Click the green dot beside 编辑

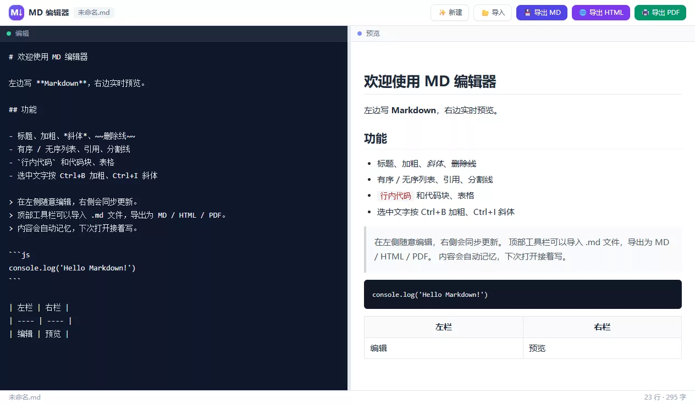point(9,34)
